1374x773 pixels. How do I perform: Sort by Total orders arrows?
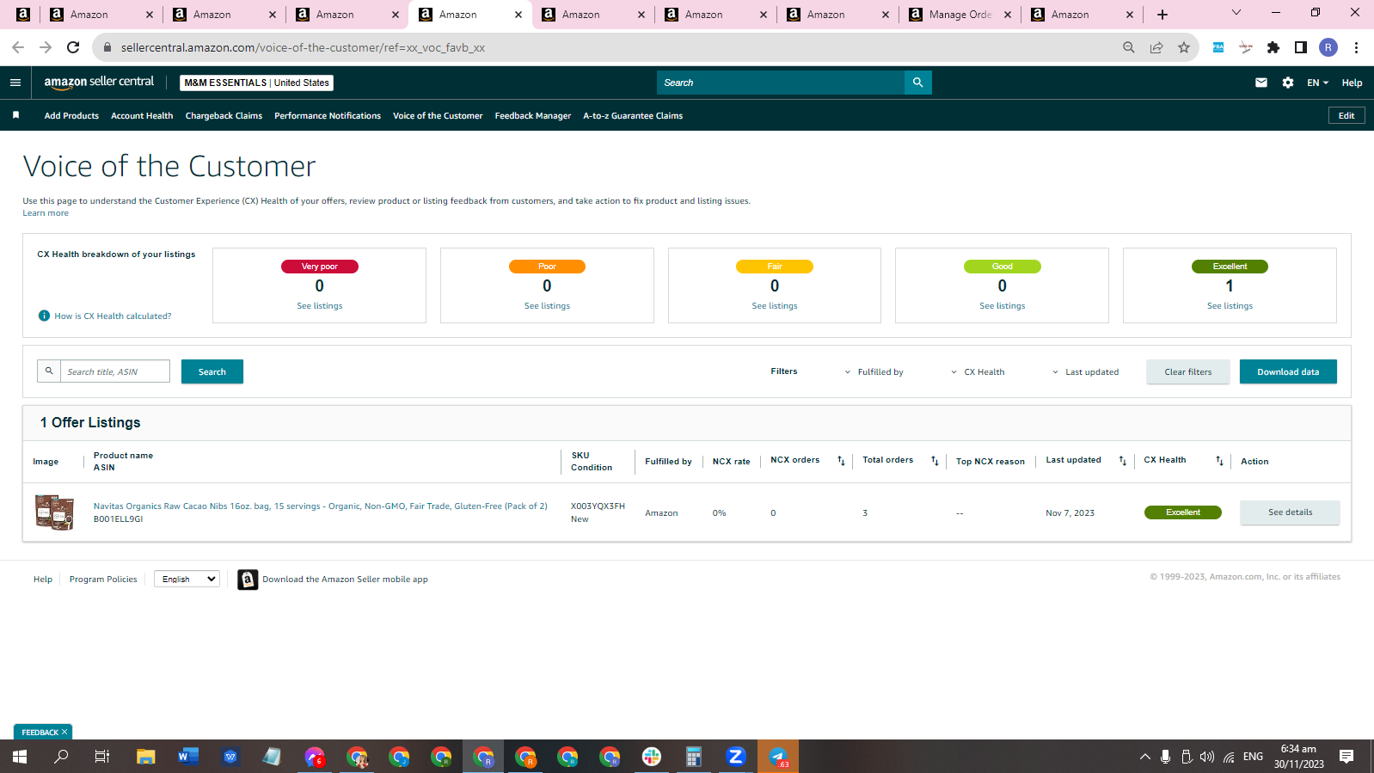(935, 461)
